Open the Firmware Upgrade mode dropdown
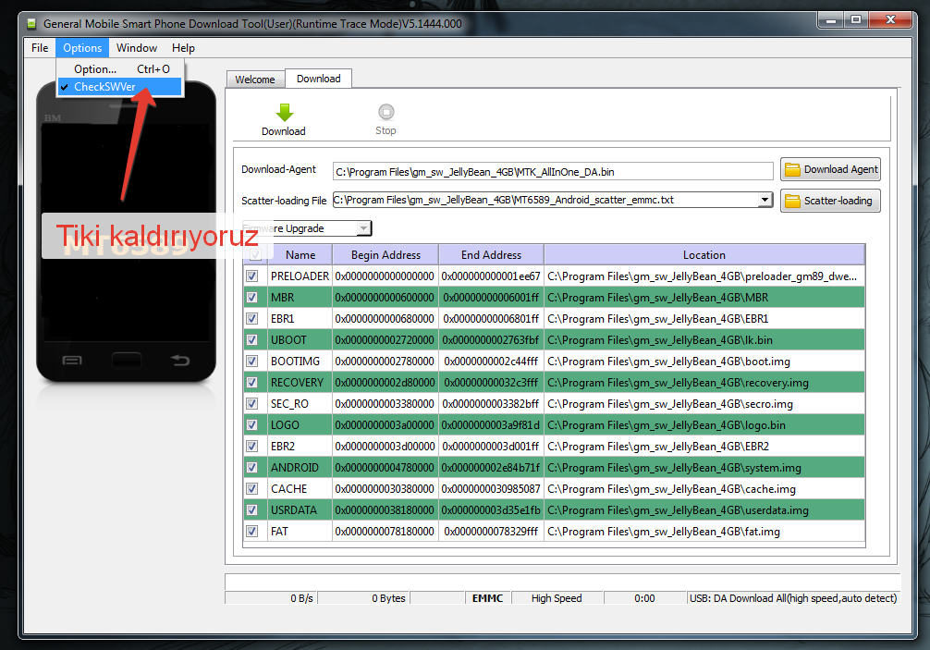 (307, 228)
